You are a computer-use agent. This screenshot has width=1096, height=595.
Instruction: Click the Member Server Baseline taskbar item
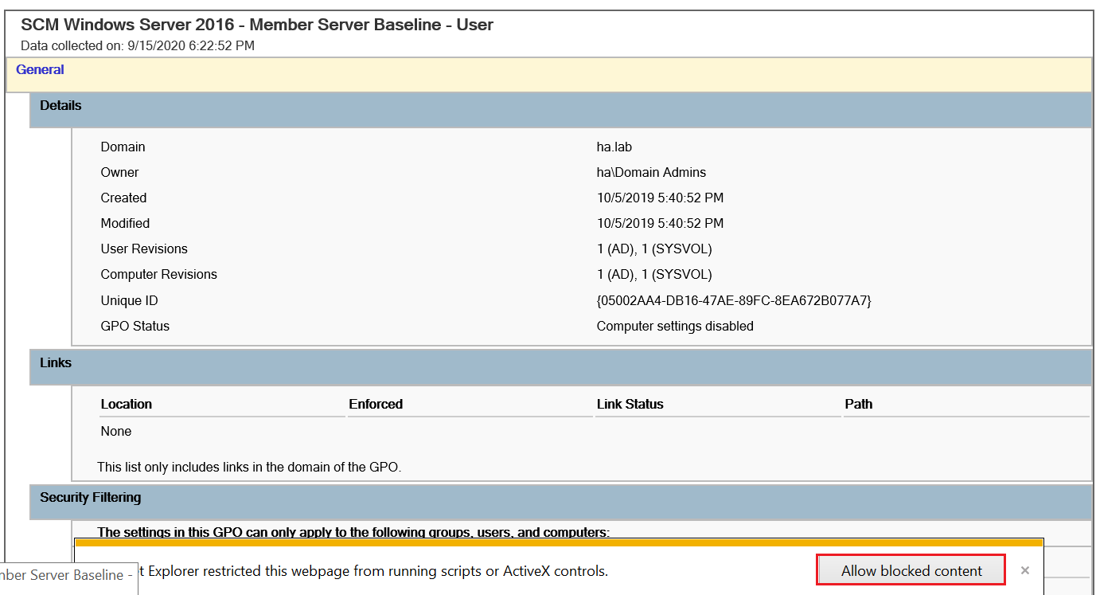pyautogui.click(x=69, y=575)
